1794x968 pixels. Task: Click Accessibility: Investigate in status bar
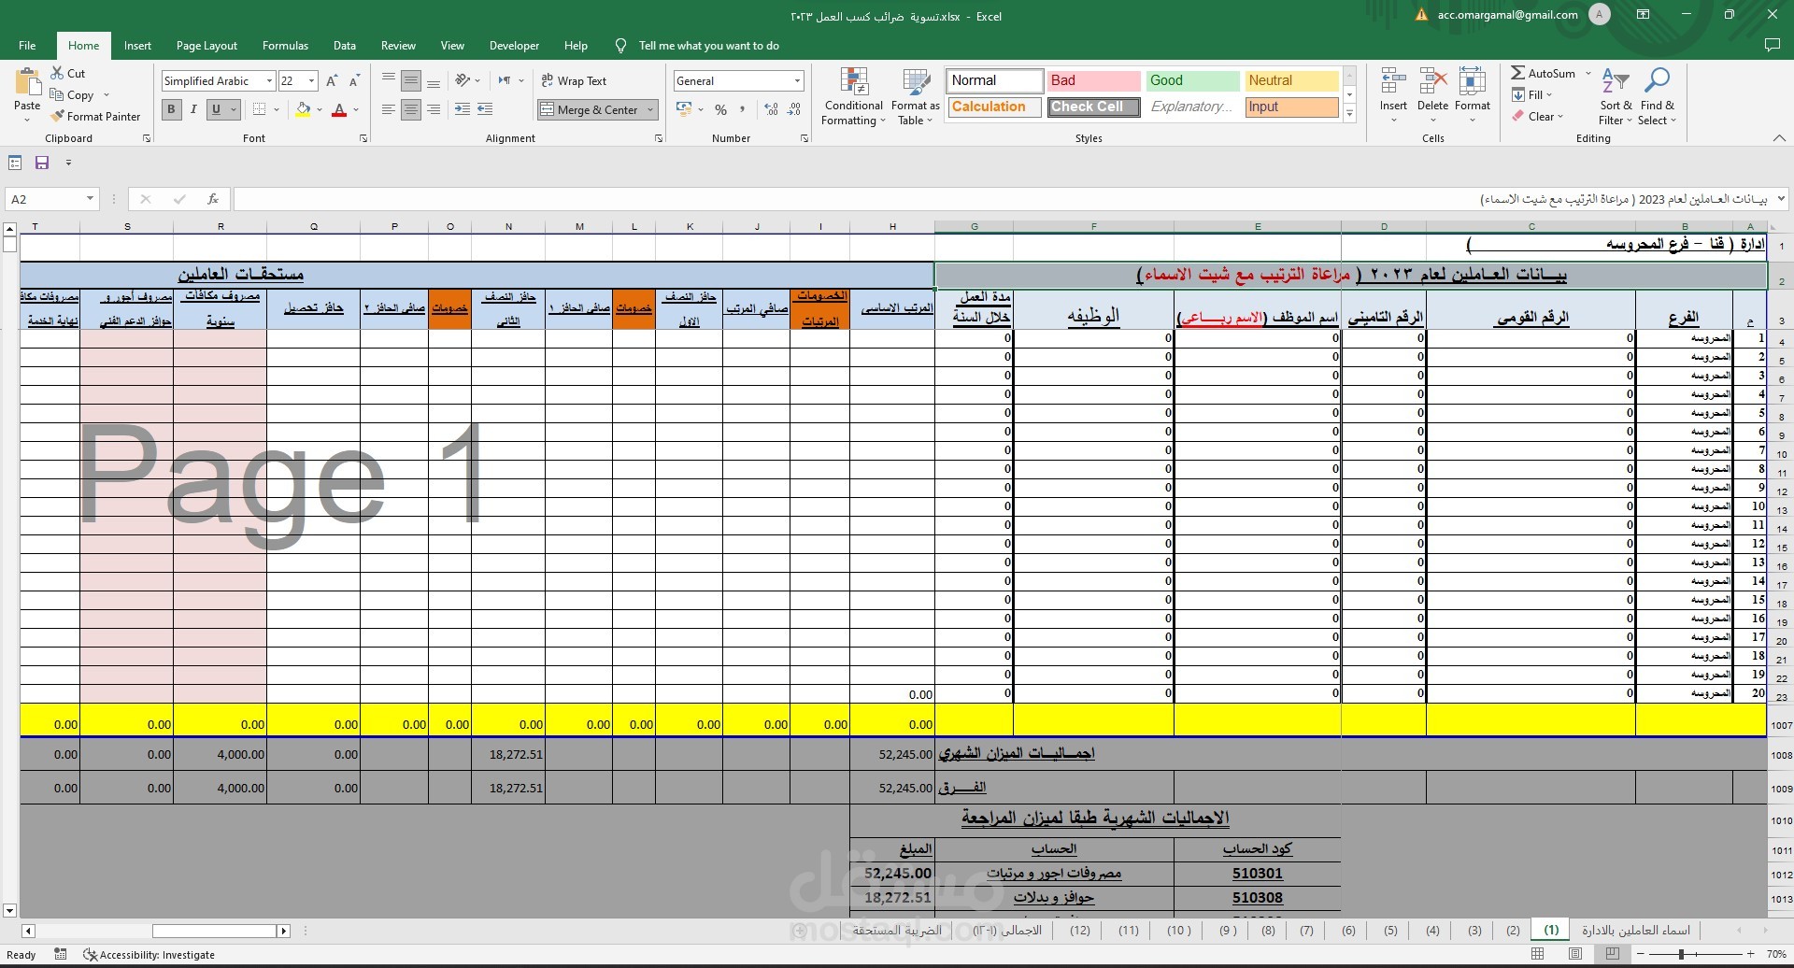pos(149,955)
